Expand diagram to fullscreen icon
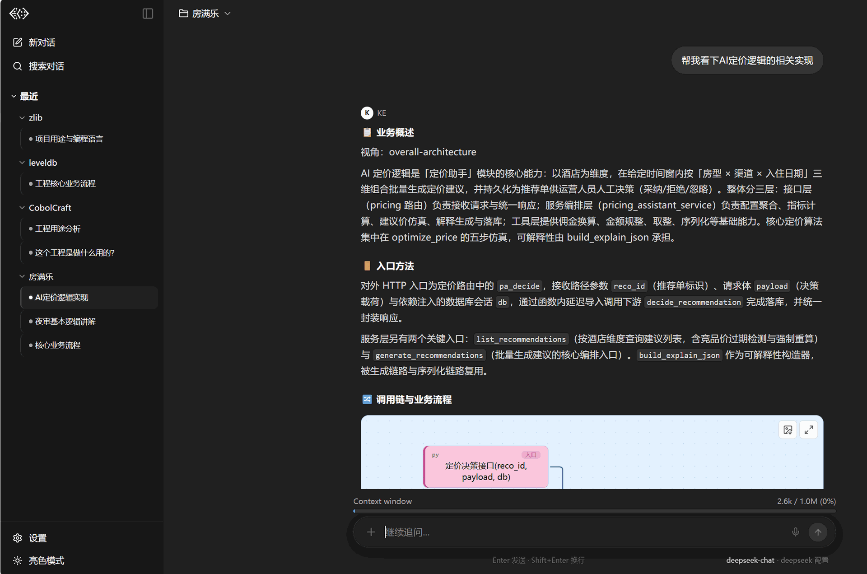 (x=808, y=430)
